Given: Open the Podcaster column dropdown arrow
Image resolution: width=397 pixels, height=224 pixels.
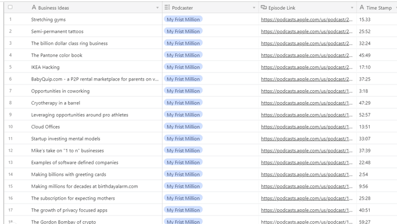Looking at the screenshot, I should coord(254,8).
